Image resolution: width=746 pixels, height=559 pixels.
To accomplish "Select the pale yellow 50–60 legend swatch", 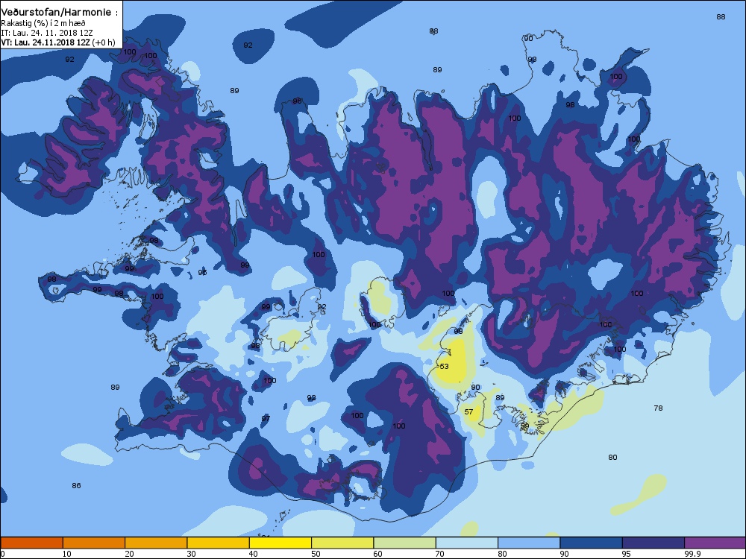I will [x=342, y=543].
